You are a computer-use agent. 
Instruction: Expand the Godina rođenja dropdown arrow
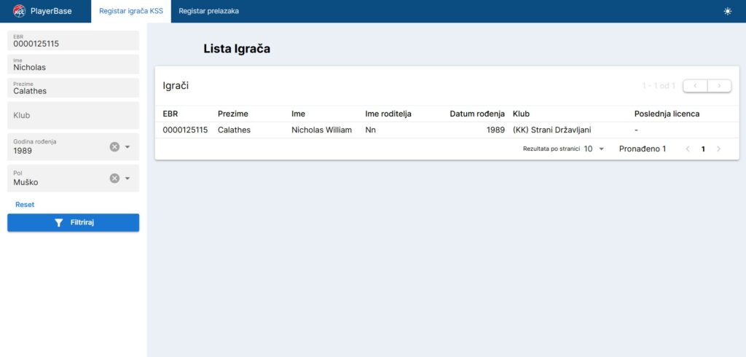(127, 147)
